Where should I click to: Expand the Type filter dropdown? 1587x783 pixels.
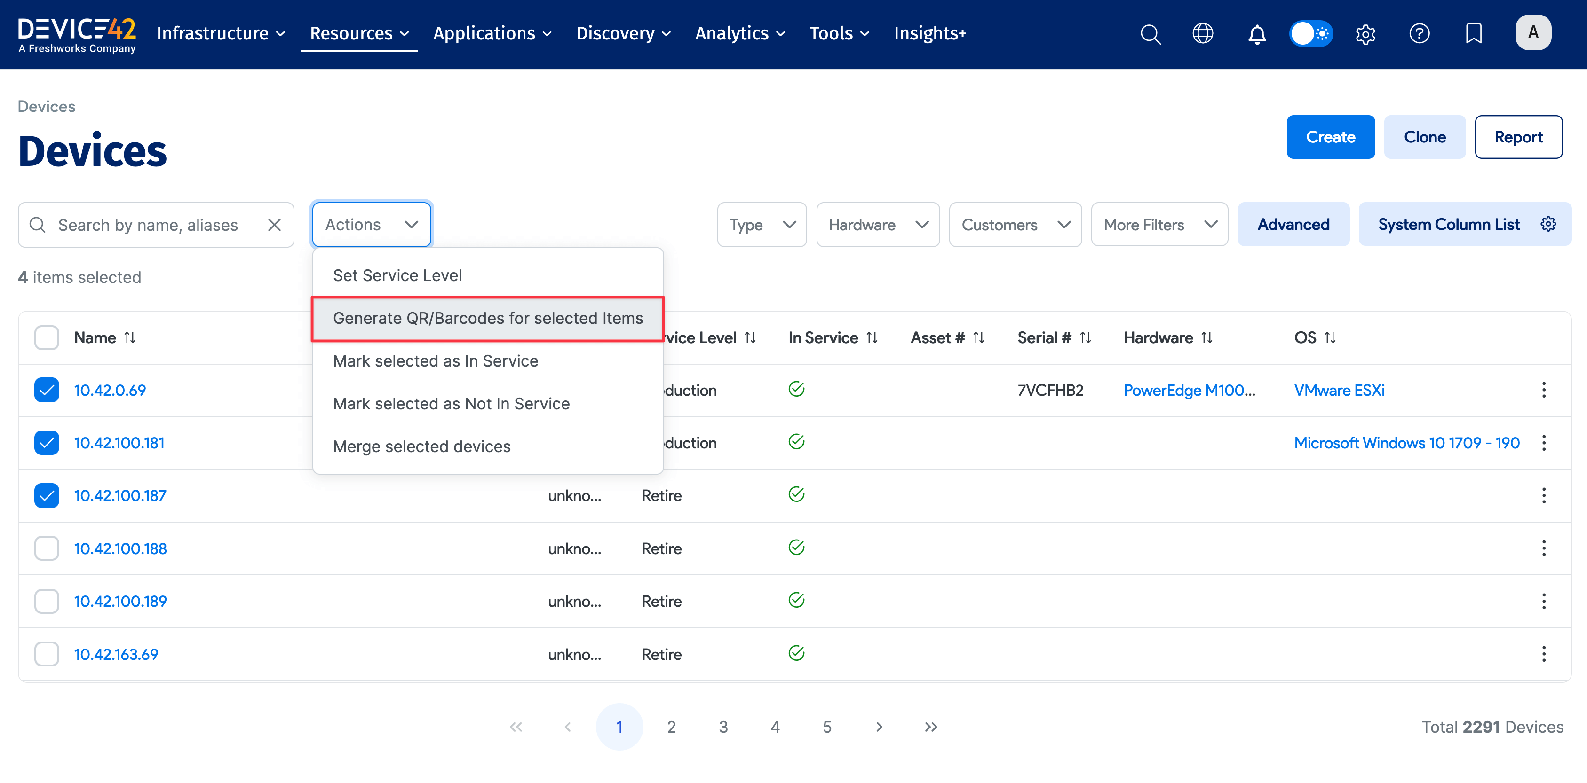click(762, 225)
